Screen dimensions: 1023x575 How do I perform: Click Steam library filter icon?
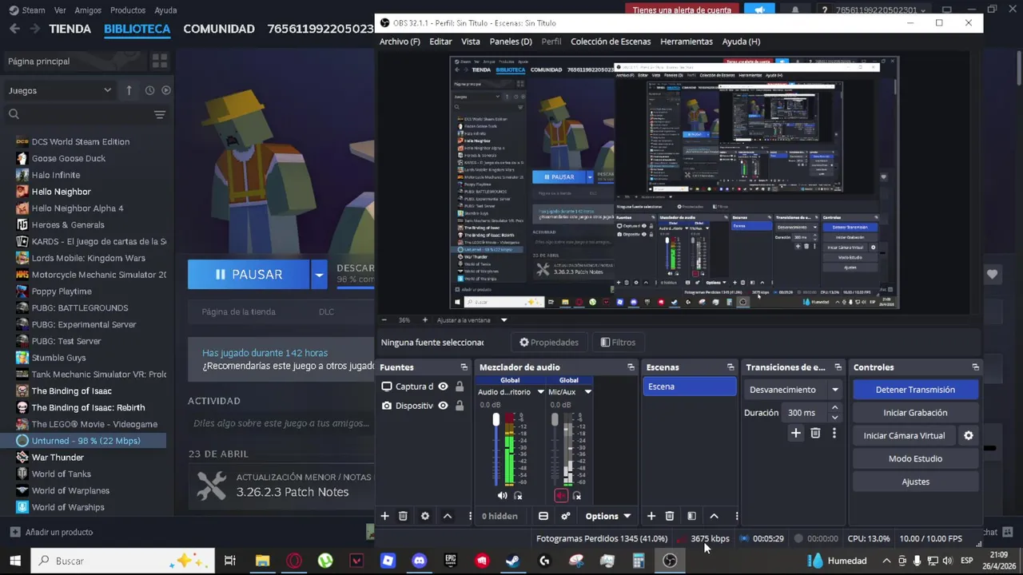pos(160,114)
